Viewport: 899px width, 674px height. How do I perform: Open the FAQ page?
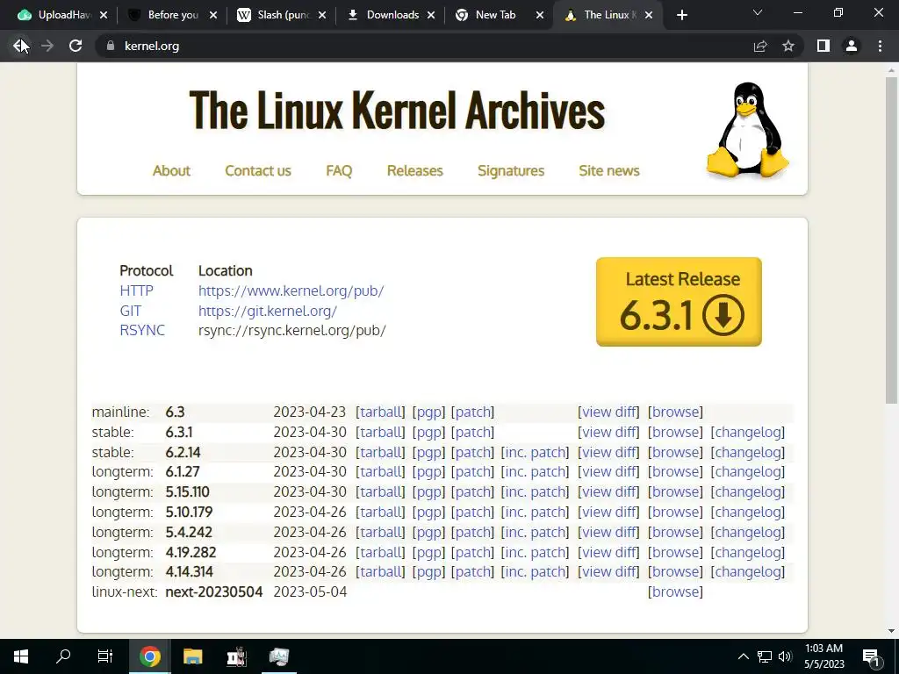click(x=339, y=171)
